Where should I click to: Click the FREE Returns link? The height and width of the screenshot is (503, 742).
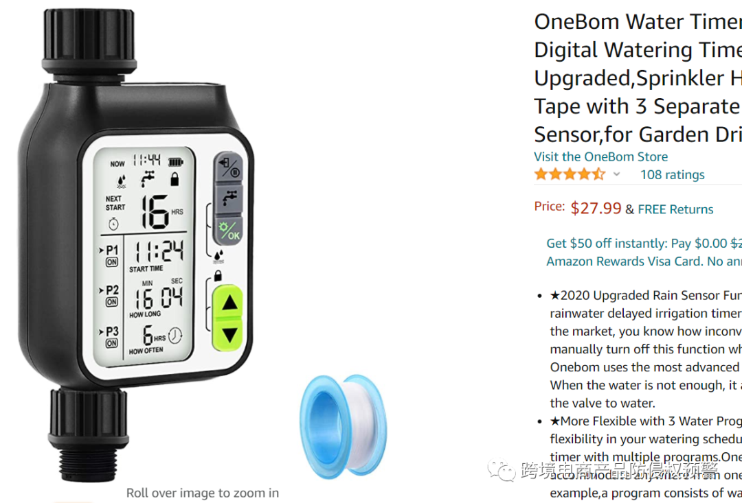[675, 209]
